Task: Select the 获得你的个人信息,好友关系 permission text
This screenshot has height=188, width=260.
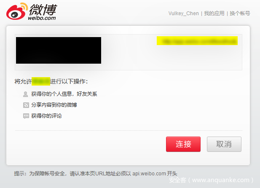Action: [x=64, y=94]
